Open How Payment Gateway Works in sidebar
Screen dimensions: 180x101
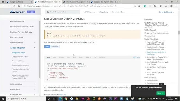pyautogui.click(x=22, y=27)
